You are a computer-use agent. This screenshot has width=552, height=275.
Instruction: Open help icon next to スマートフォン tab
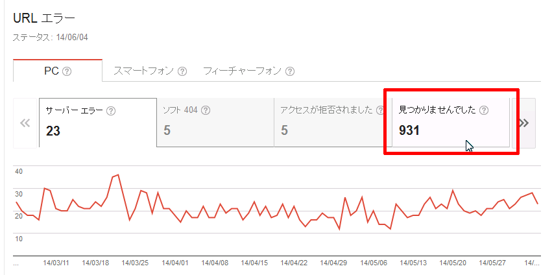tap(182, 71)
